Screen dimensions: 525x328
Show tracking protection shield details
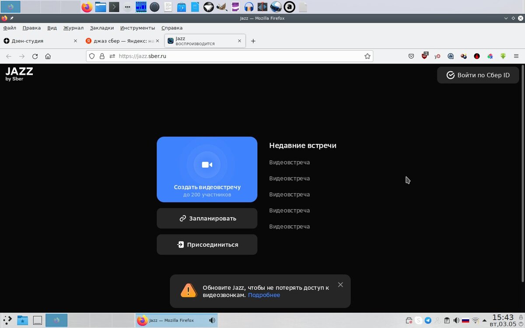[92, 56]
